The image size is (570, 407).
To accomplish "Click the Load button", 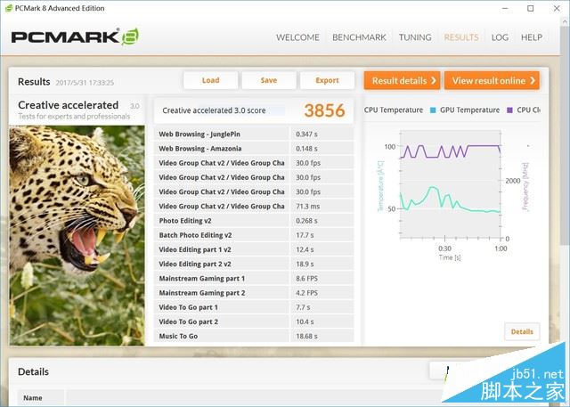I will pos(211,80).
